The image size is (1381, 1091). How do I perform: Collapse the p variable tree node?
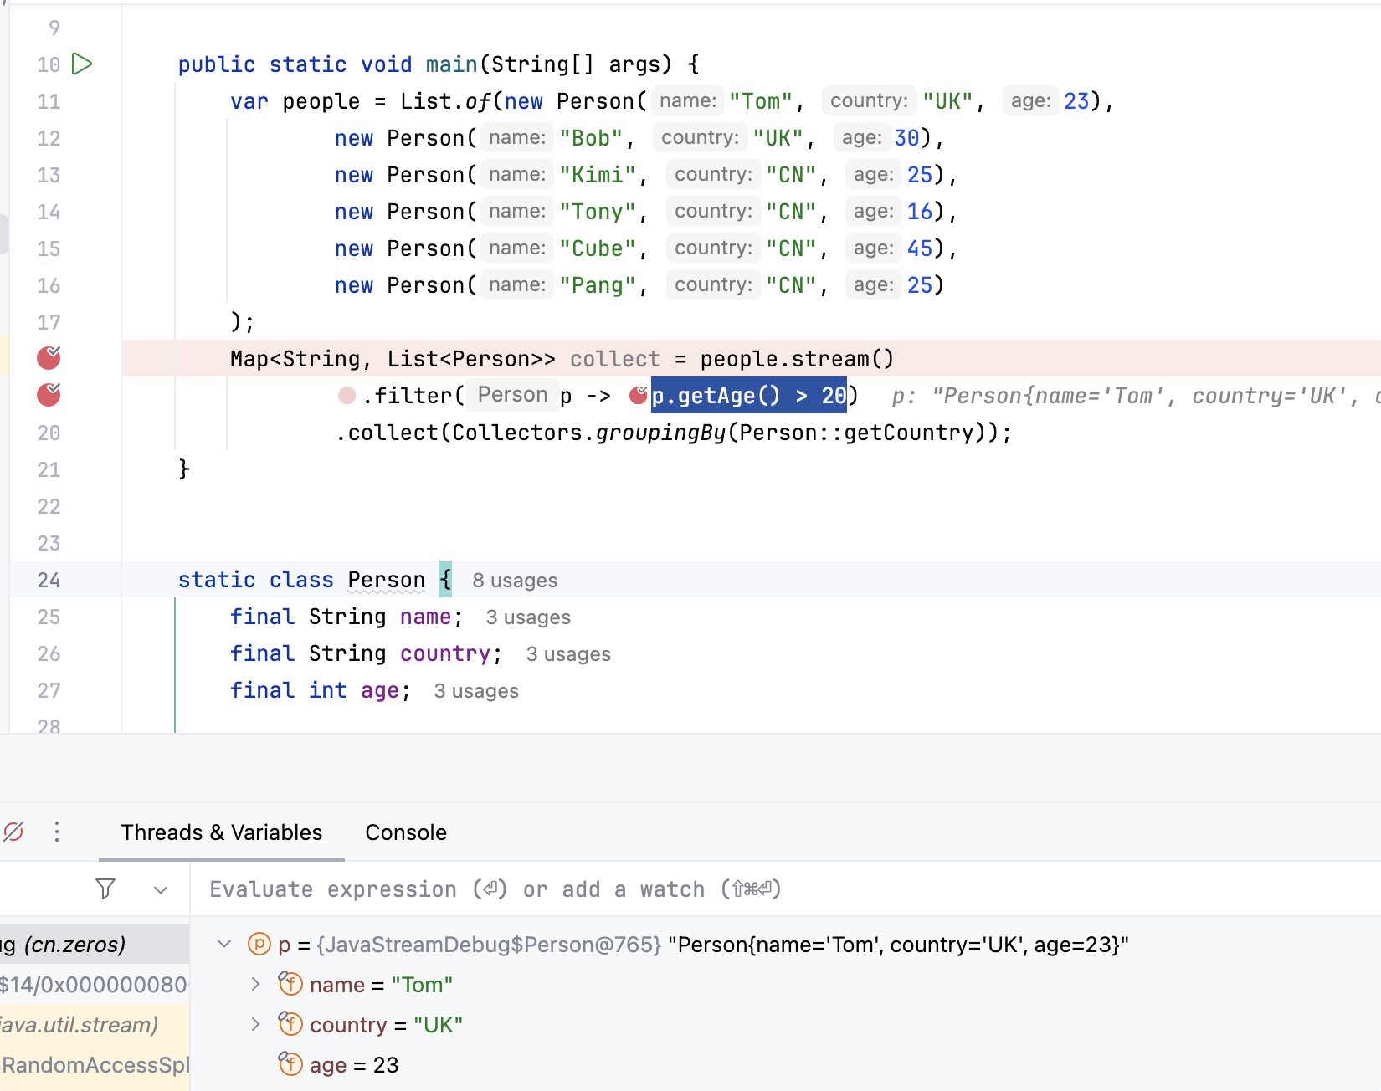tap(224, 945)
